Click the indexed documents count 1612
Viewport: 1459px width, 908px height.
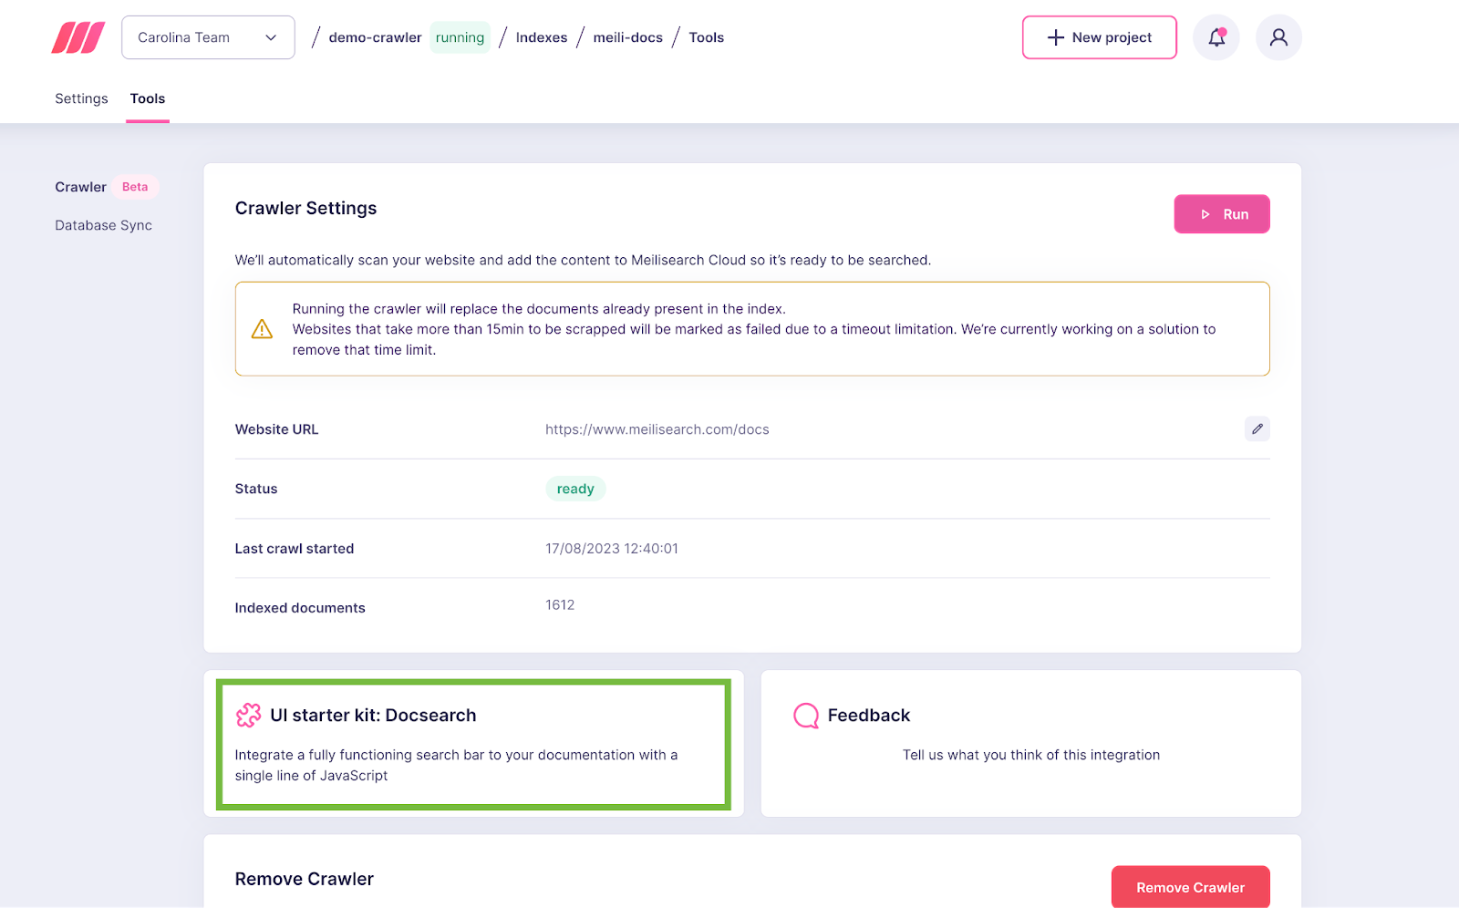[560, 605]
